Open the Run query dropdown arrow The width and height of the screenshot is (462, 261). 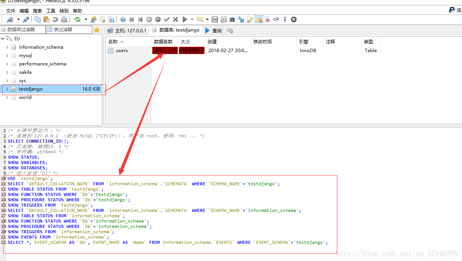[x=192, y=19]
